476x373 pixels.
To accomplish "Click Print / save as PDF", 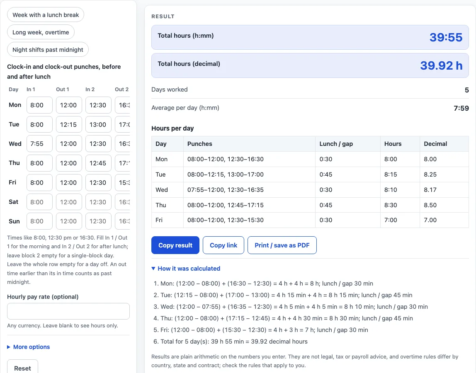I will [282, 245].
